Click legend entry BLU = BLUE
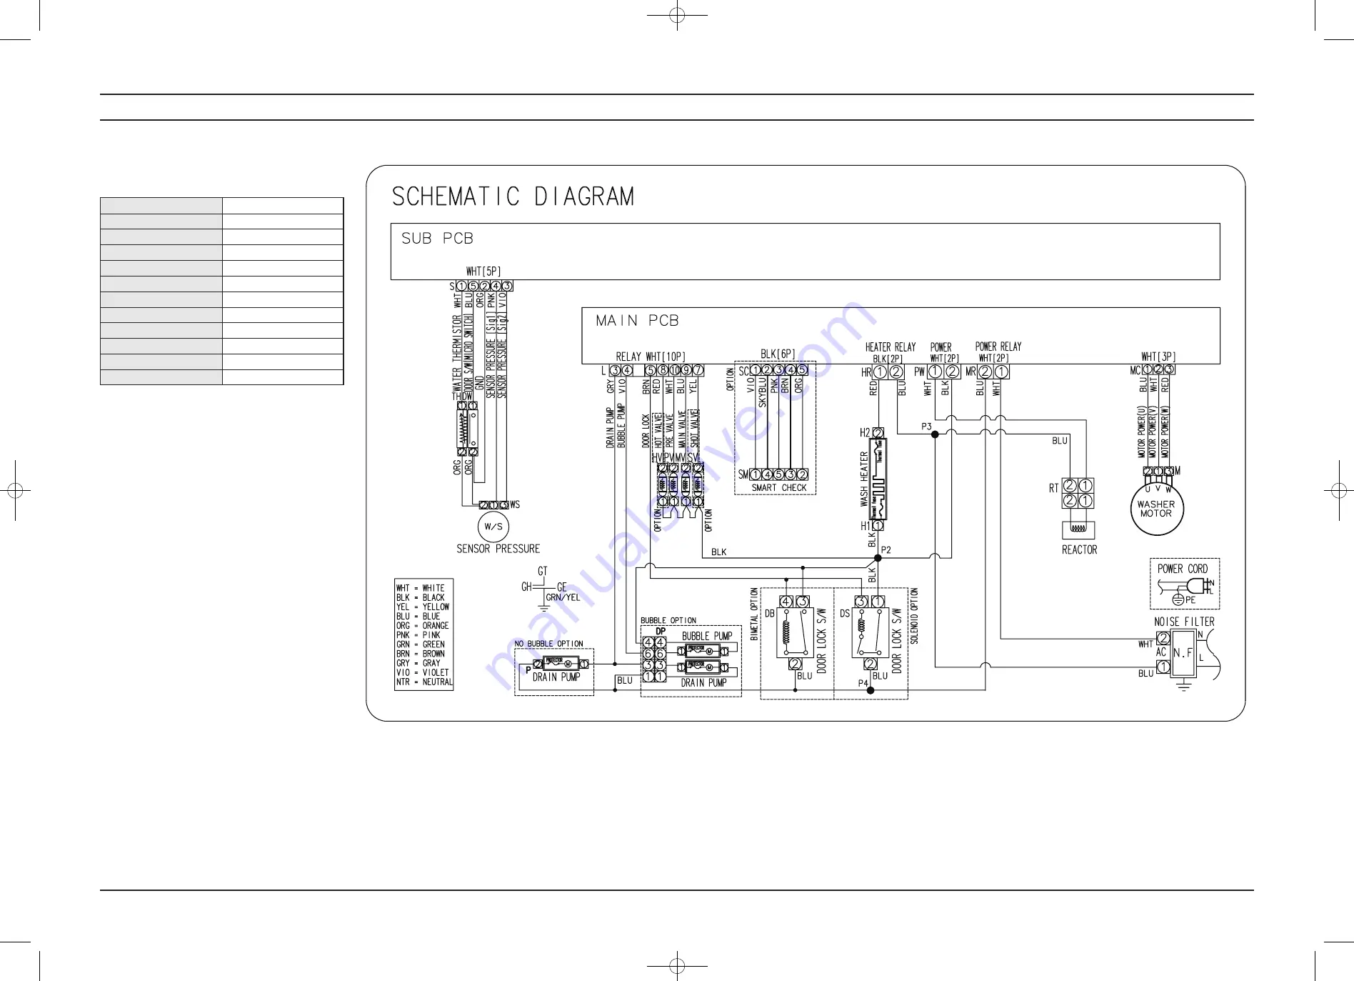 (418, 616)
